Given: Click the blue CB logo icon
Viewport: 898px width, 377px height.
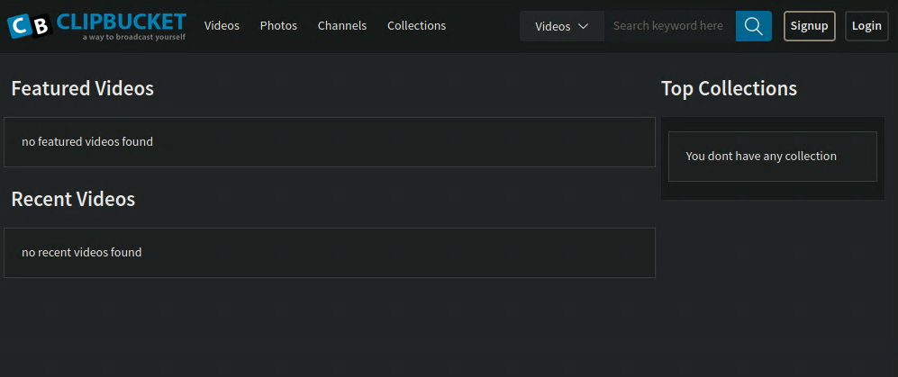Looking at the screenshot, I should [28, 27].
